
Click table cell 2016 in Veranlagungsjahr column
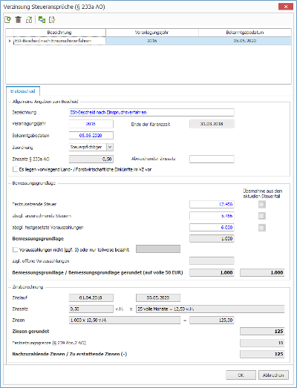pos(152,41)
